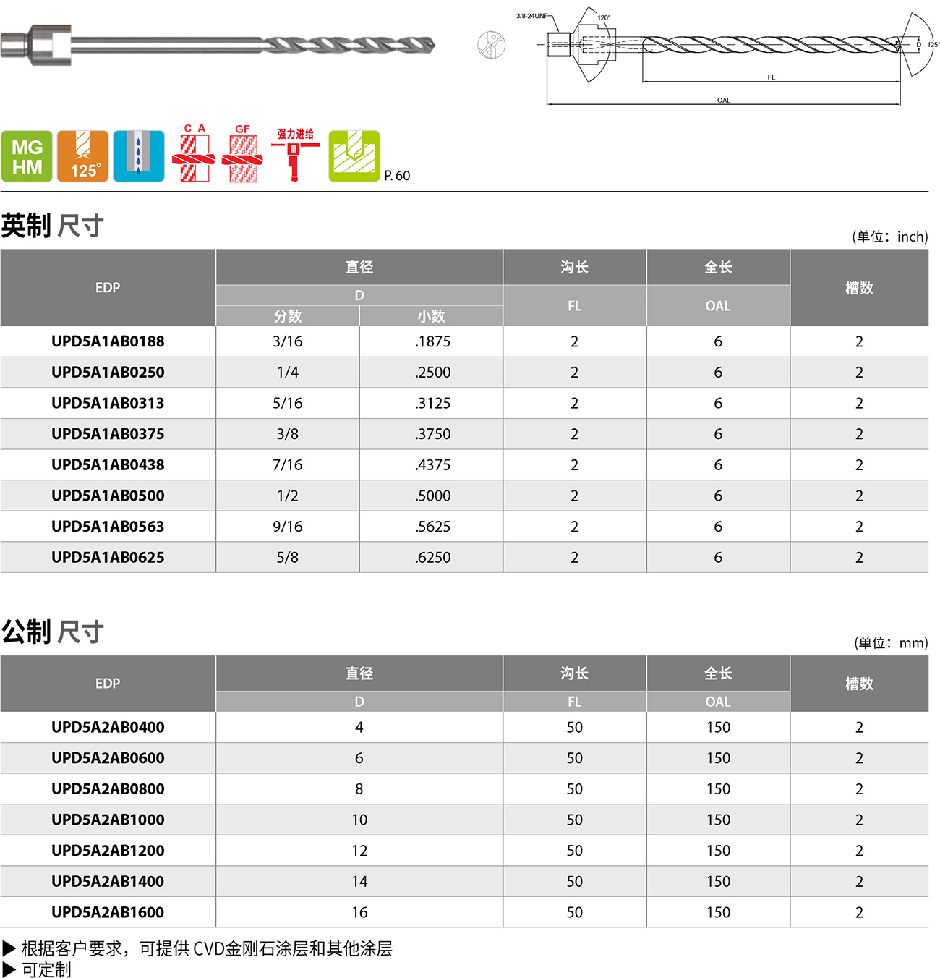Click the 3/8-24UNF thread label

[531, 16]
